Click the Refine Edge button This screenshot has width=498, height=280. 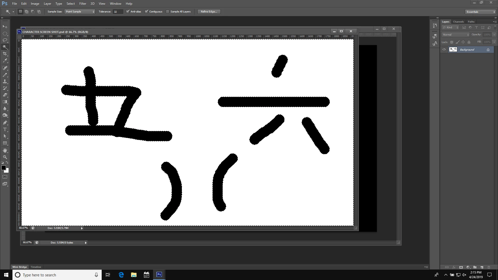pyautogui.click(x=209, y=11)
